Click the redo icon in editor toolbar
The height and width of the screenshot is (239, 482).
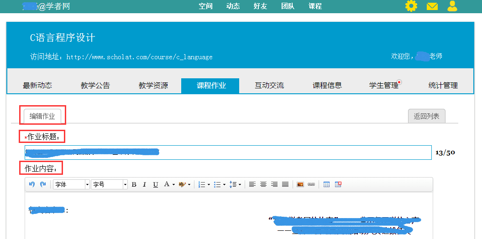(x=43, y=184)
